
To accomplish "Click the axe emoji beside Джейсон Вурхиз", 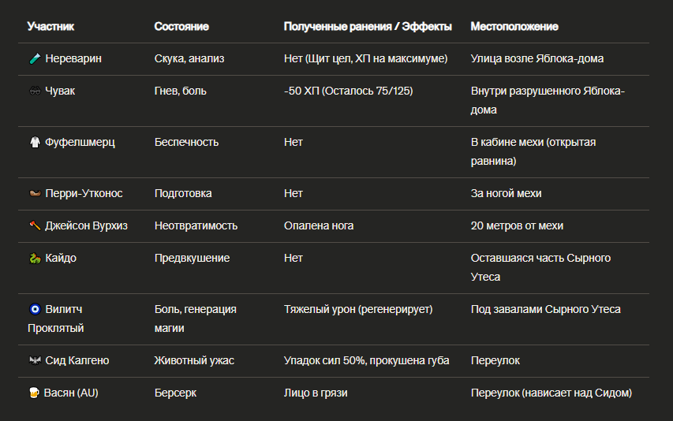I will click(x=35, y=225).
